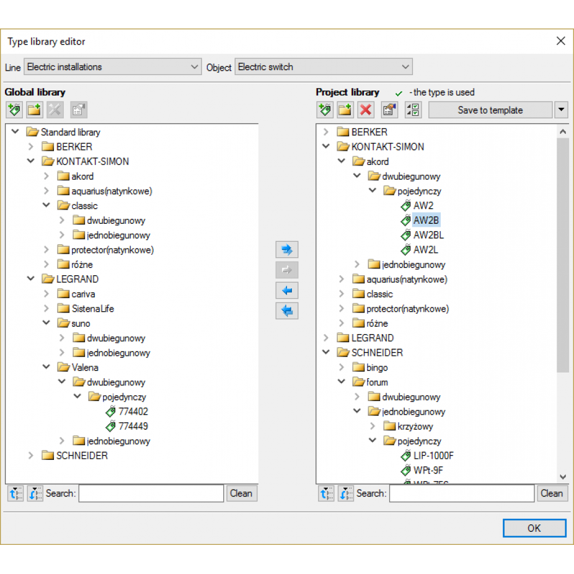The height and width of the screenshot is (574, 574).
Task: Open properties icon in Project library toolbar
Action: (389, 110)
